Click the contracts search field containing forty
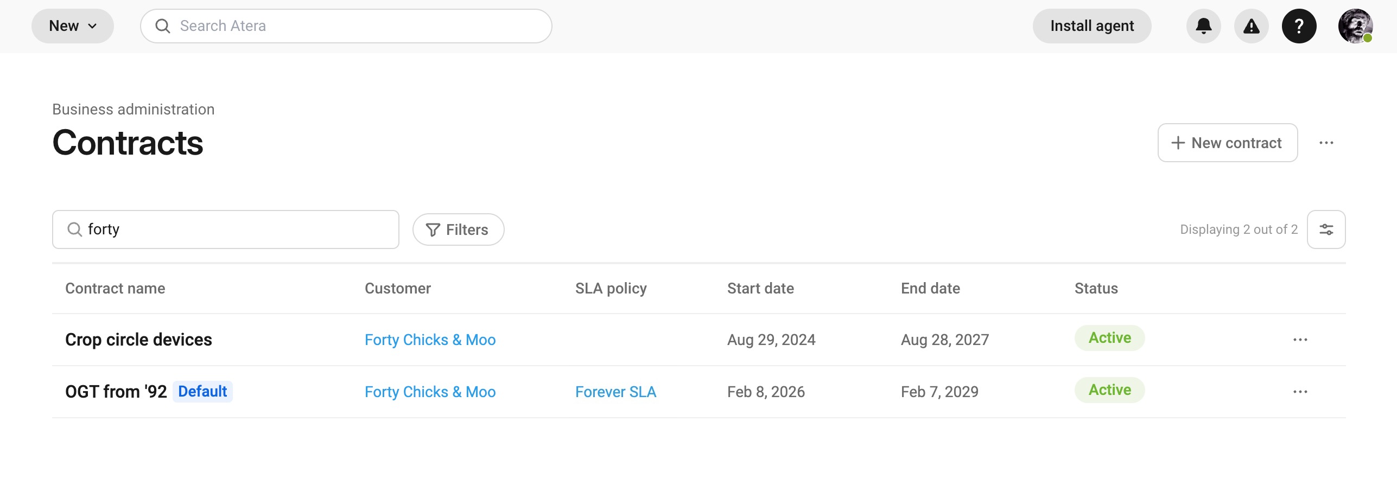Image resolution: width=1397 pixels, height=485 pixels. [x=226, y=229]
